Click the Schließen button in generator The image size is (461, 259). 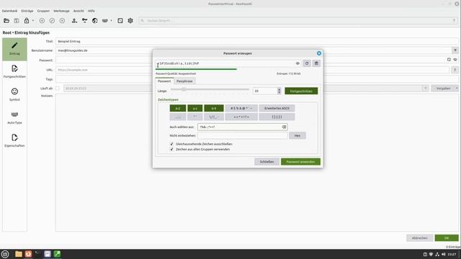coord(267,162)
